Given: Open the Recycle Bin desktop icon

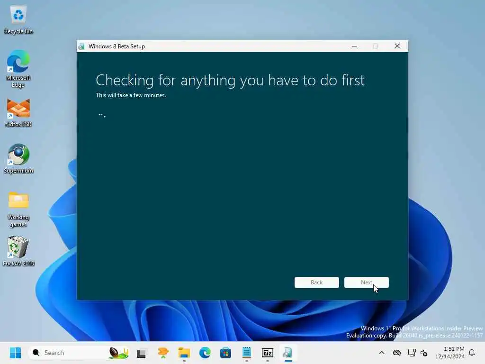Looking at the screenshot, I should tap(18, 20).
